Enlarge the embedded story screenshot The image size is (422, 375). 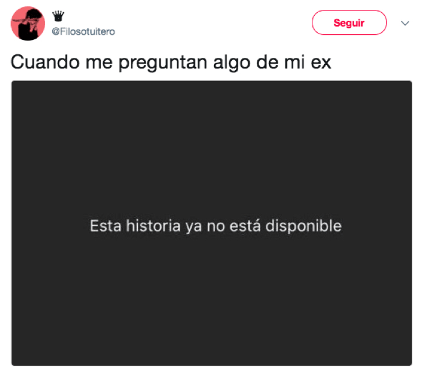(212, 223)
